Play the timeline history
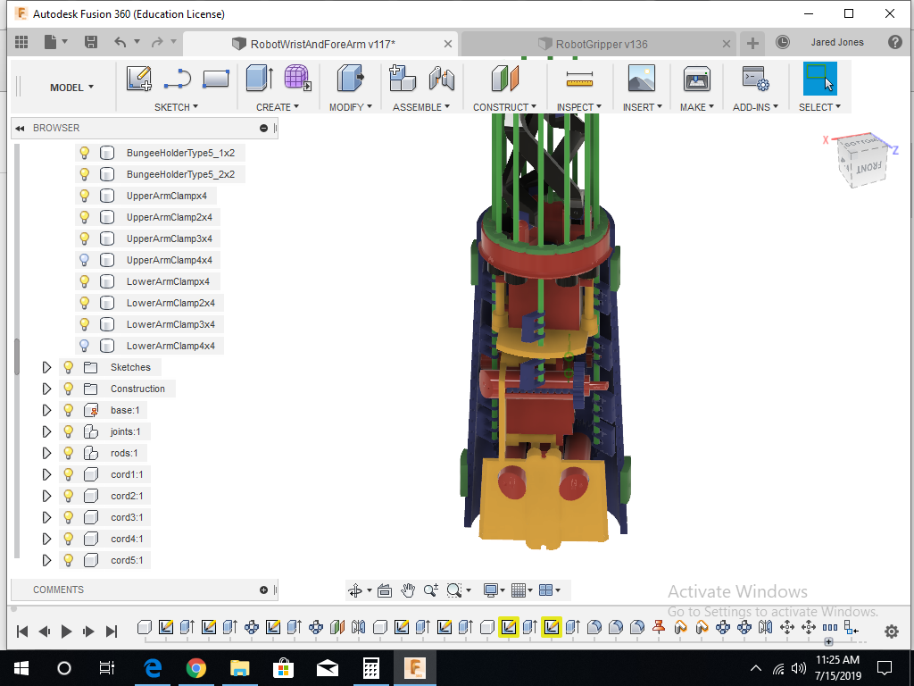914x686 pixels. [x=66, y=632]
